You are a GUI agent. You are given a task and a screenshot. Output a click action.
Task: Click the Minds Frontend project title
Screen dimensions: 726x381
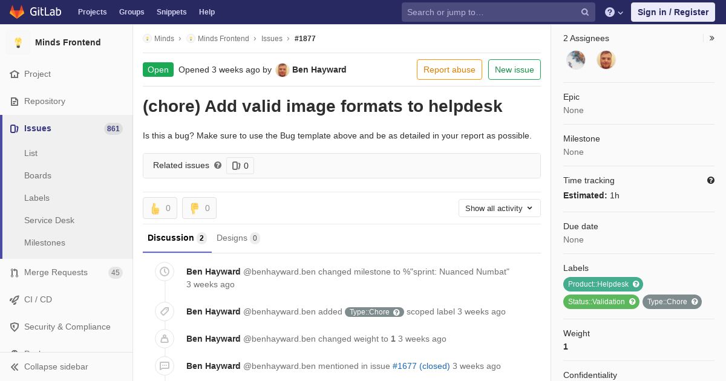[68, 42]
